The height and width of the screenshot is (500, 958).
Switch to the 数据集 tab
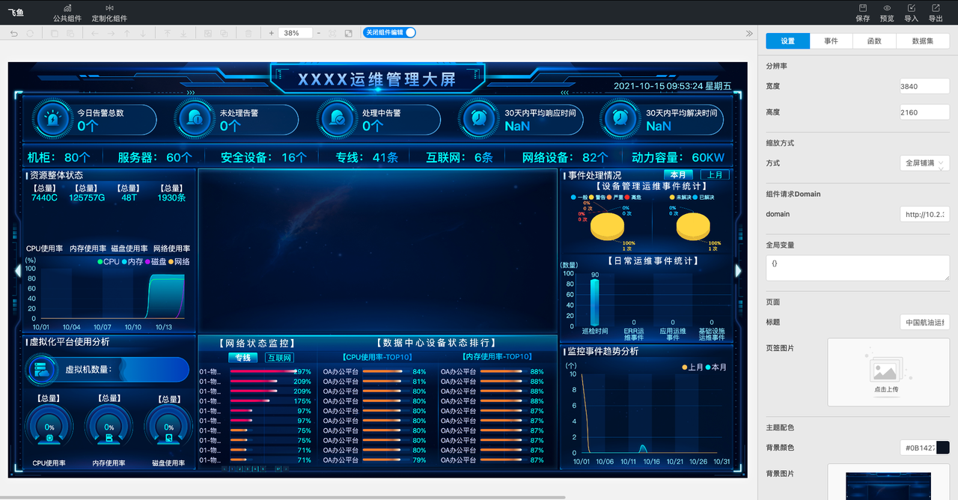pyautogui.click(x=923, y=41)
